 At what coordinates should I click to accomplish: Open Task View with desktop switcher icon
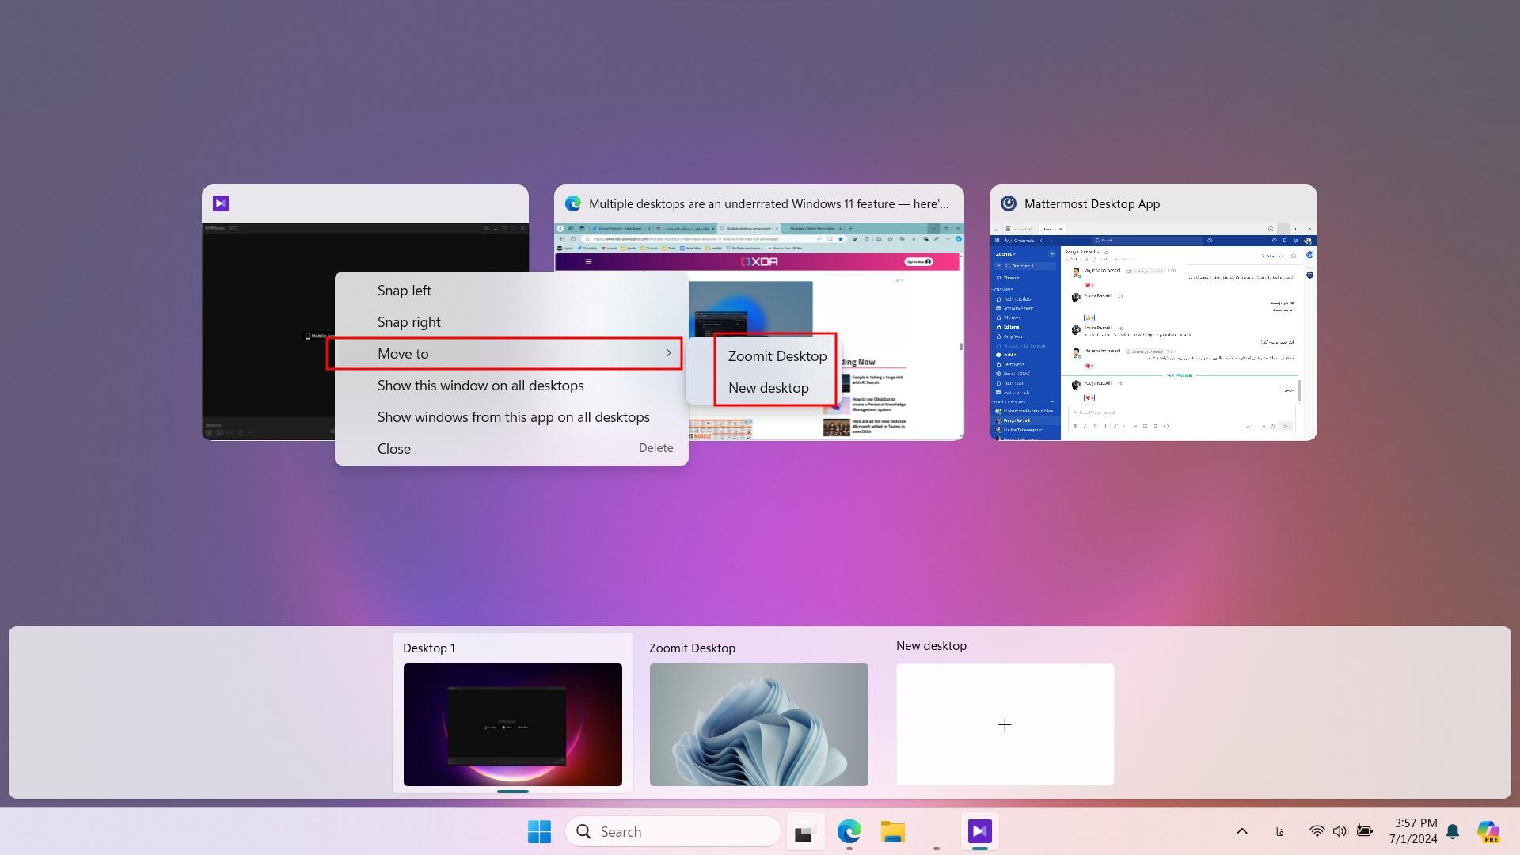[804, 831]
